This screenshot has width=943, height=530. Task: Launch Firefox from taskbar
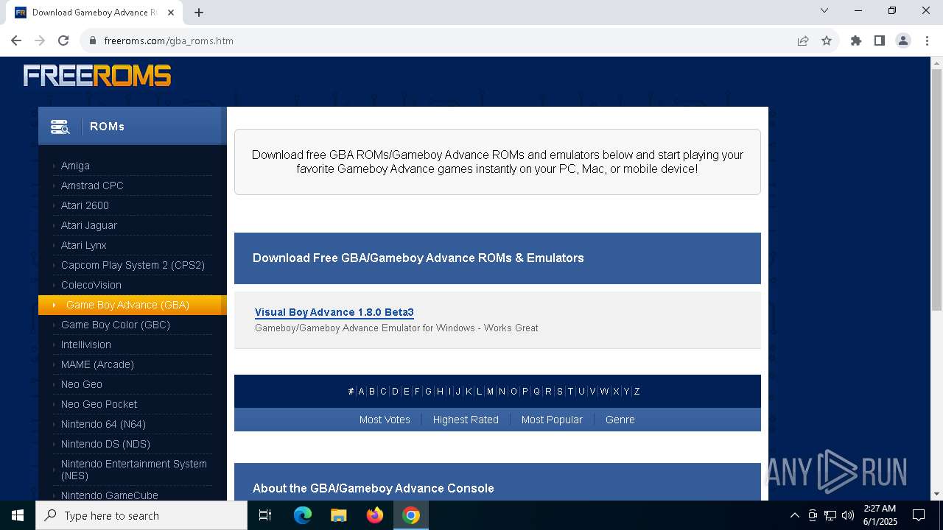point(375,515)
